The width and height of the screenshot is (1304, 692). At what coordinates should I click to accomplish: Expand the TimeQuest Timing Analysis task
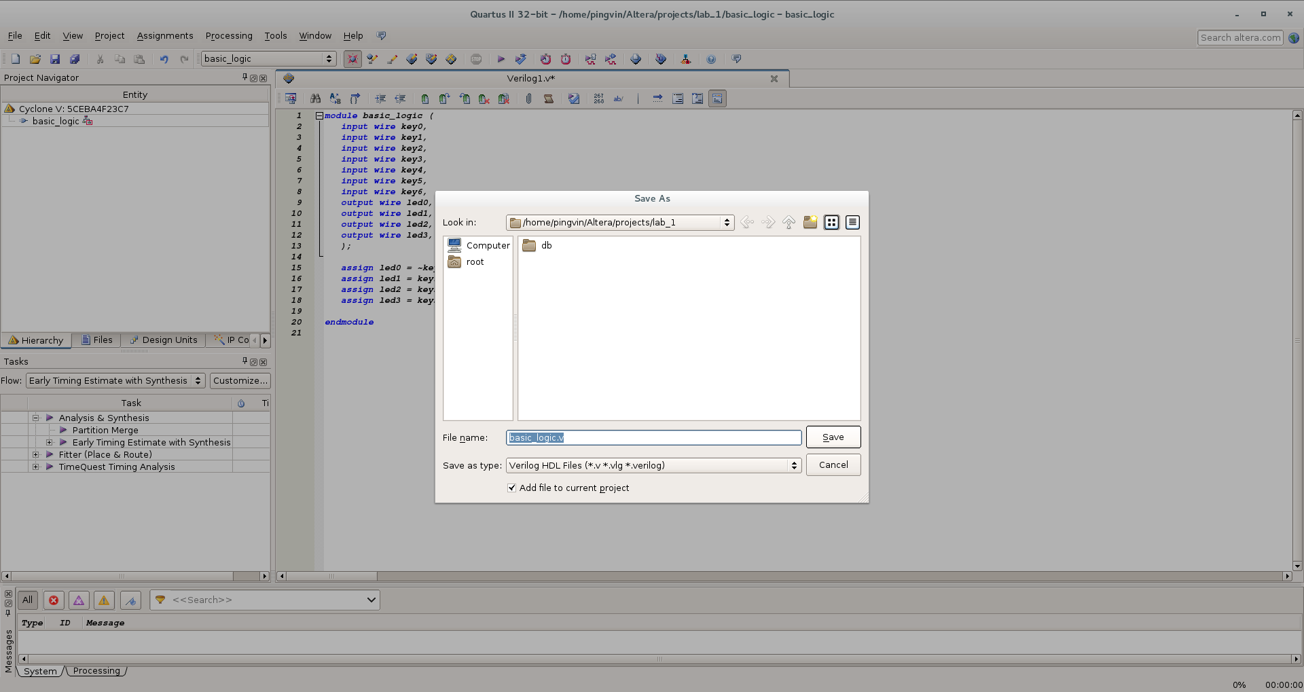[36, 467]
